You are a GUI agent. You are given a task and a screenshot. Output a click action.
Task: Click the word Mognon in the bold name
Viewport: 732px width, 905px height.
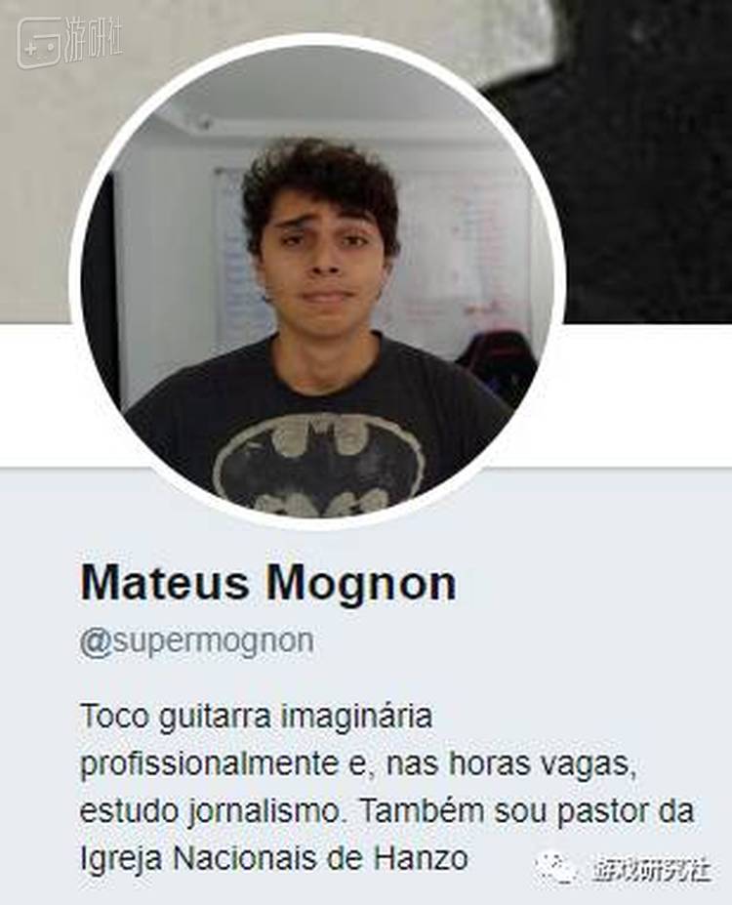361,583
